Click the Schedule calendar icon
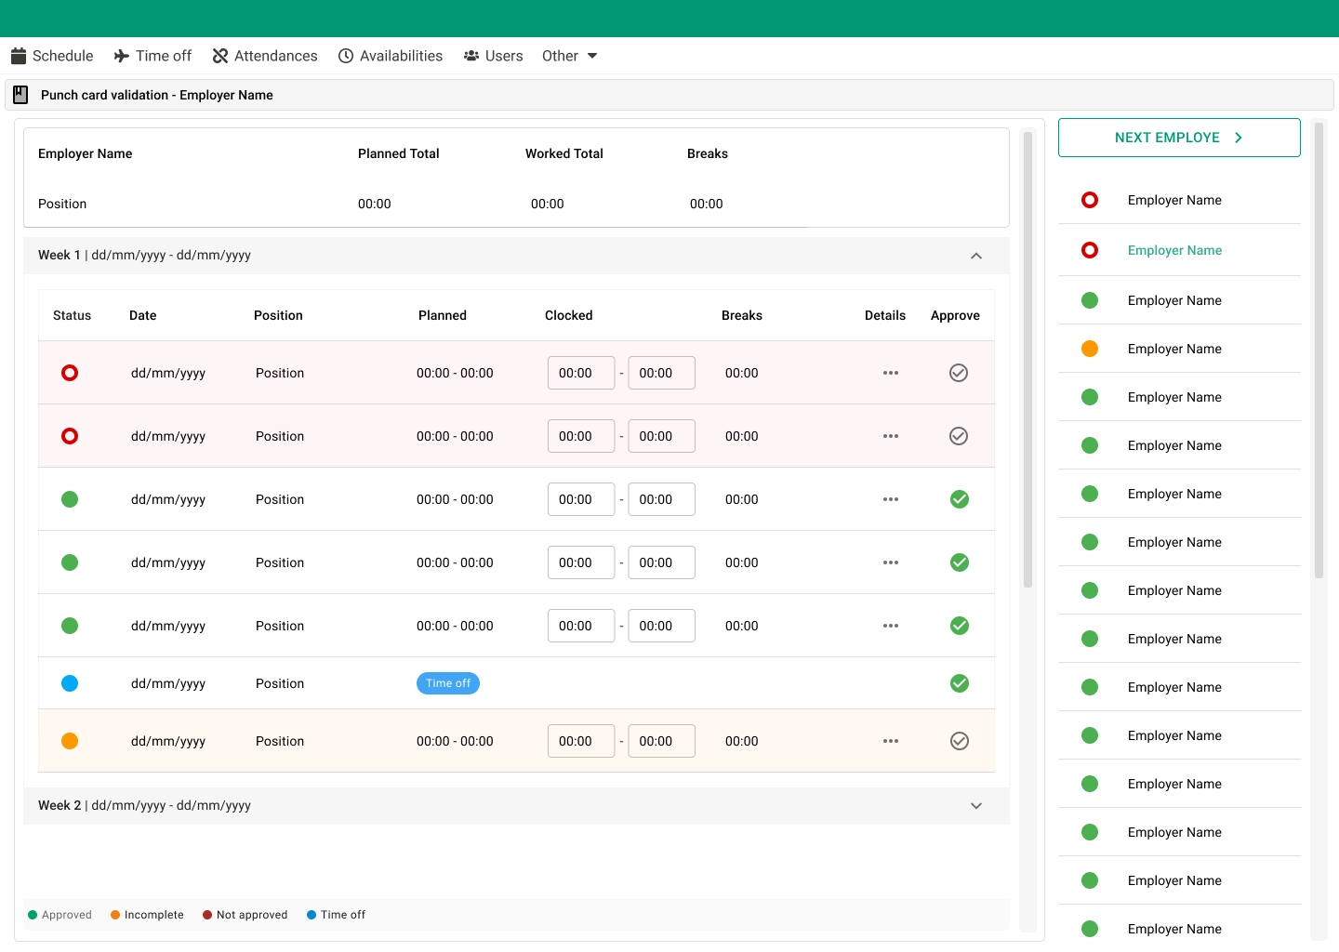1339x952 pixels. point(19,56)
